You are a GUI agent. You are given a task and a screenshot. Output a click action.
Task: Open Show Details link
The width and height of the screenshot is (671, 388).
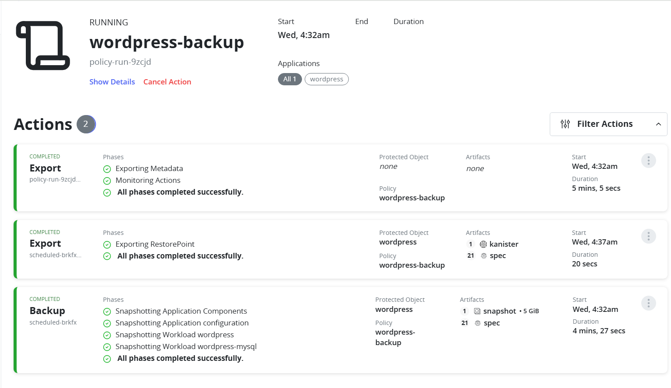112,82
